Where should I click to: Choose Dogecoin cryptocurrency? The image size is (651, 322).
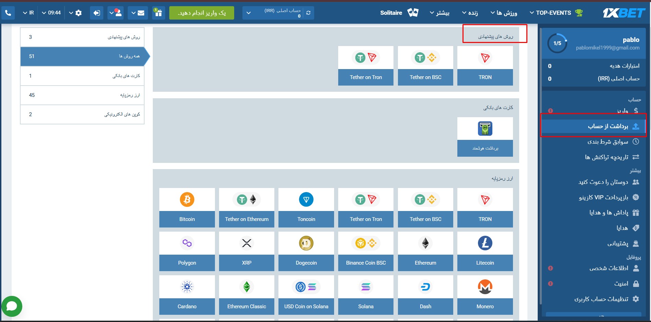[x=306, y=251]
